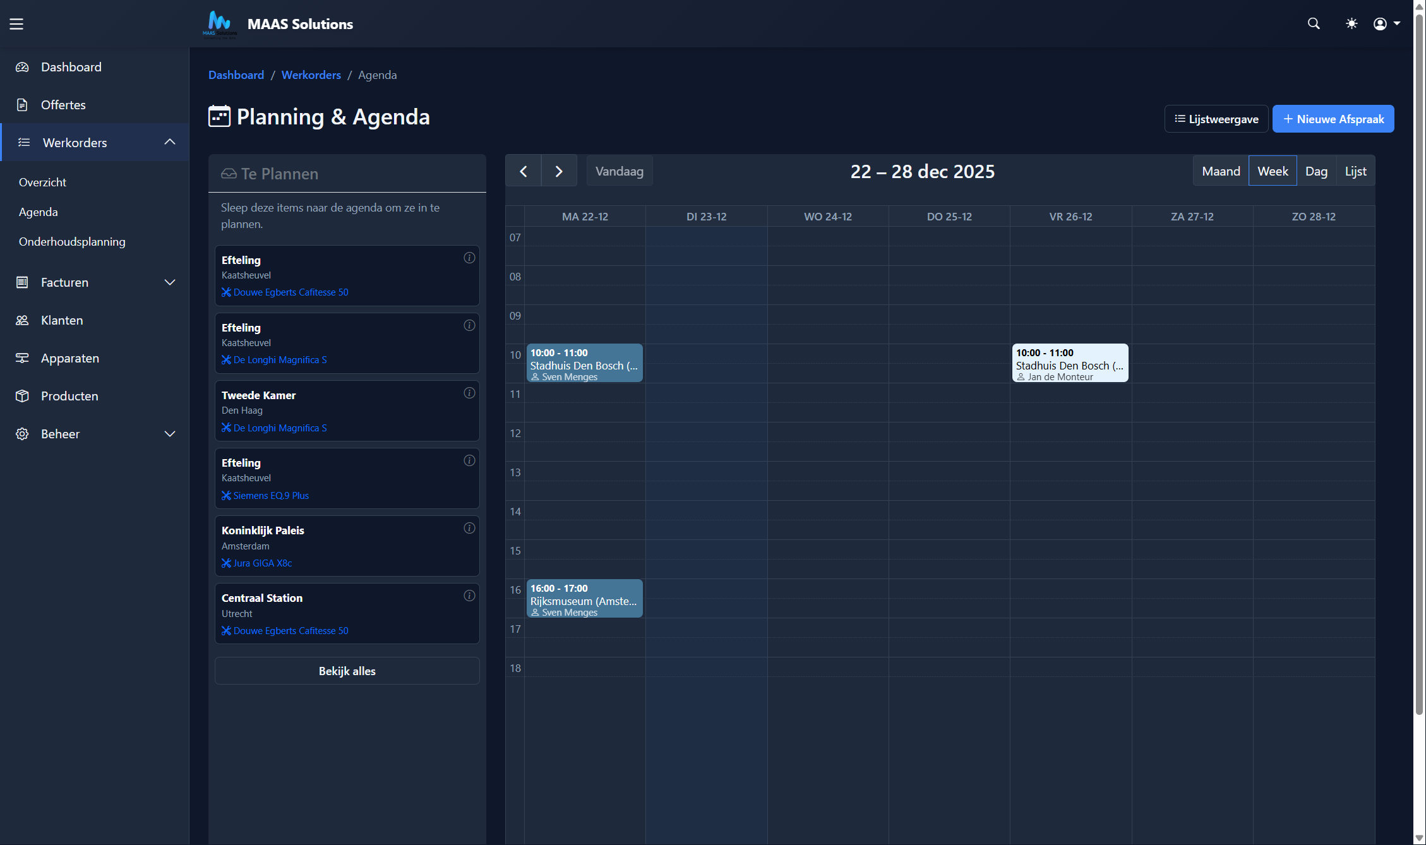This screenshot has height=845, width=1426.
Task: Click info icon on Koninklijk Paleis card
Action: click(469, 528)
